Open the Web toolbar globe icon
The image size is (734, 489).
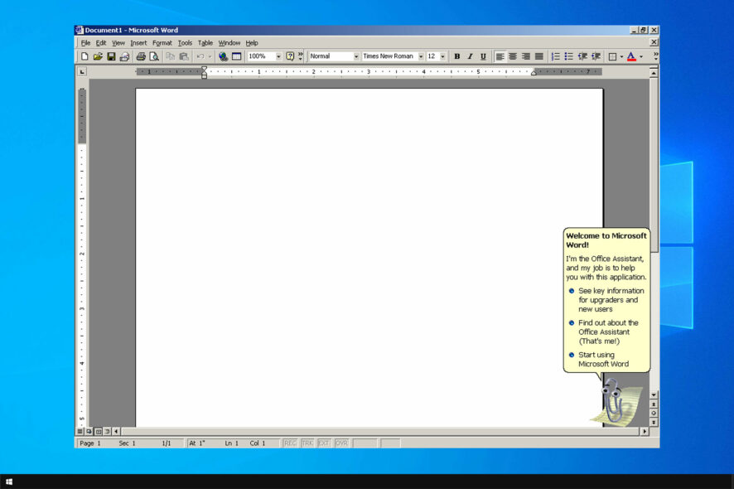224,56
